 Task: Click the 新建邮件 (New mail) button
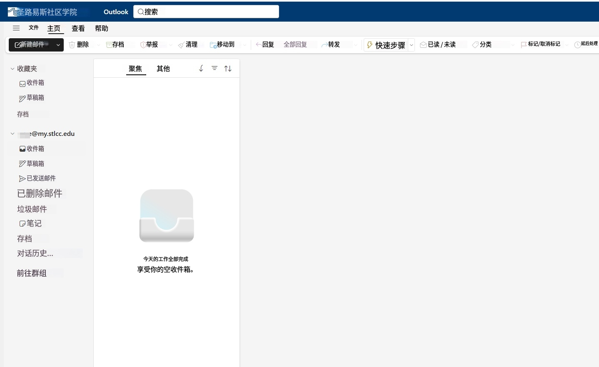click(x=30, y=45)
